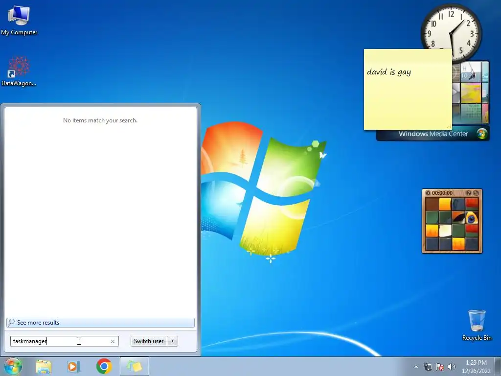The height and width of the screenshot is (376, 501).
Task: Click the Windows Media Center label
Action: (433, 134)
